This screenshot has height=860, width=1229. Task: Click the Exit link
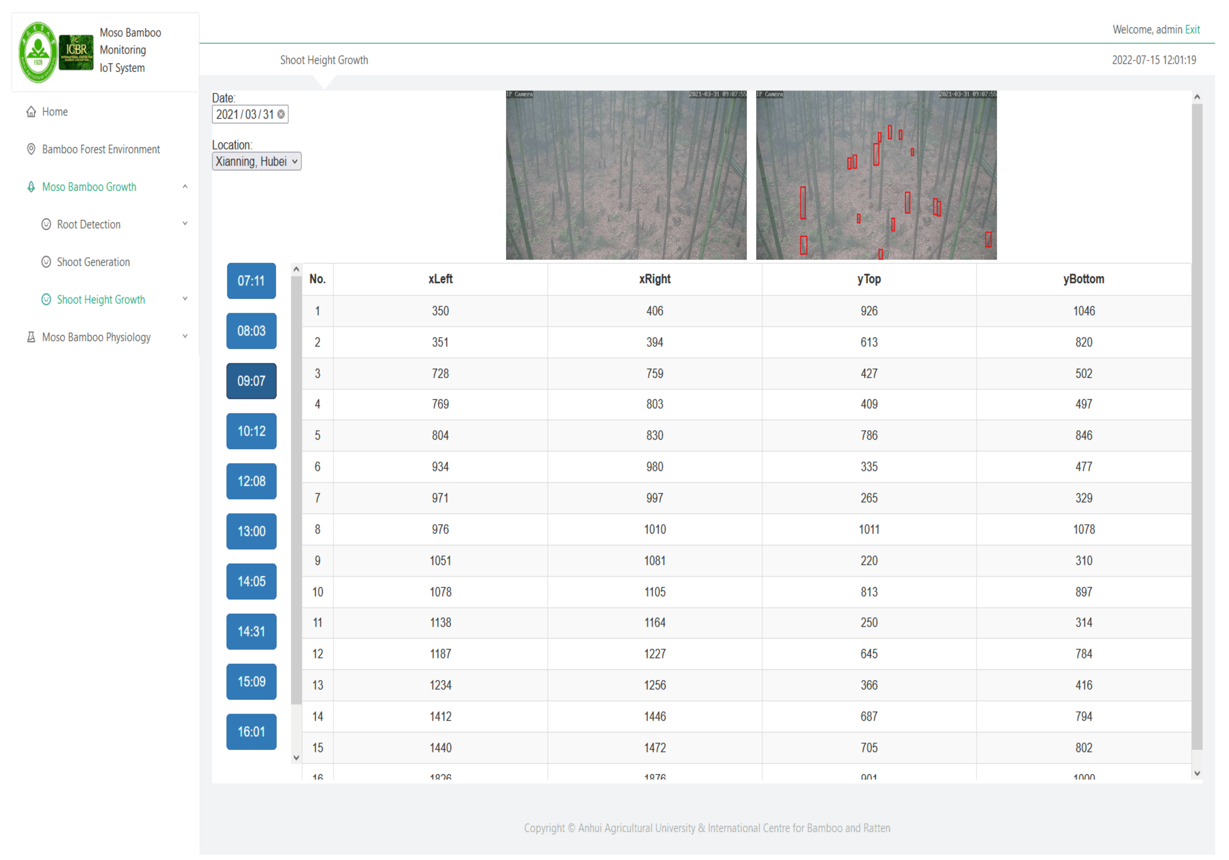coord(1193,30)
